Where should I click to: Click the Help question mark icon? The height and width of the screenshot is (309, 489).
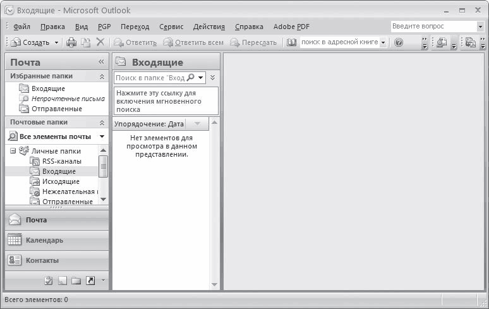coord(399,42)
